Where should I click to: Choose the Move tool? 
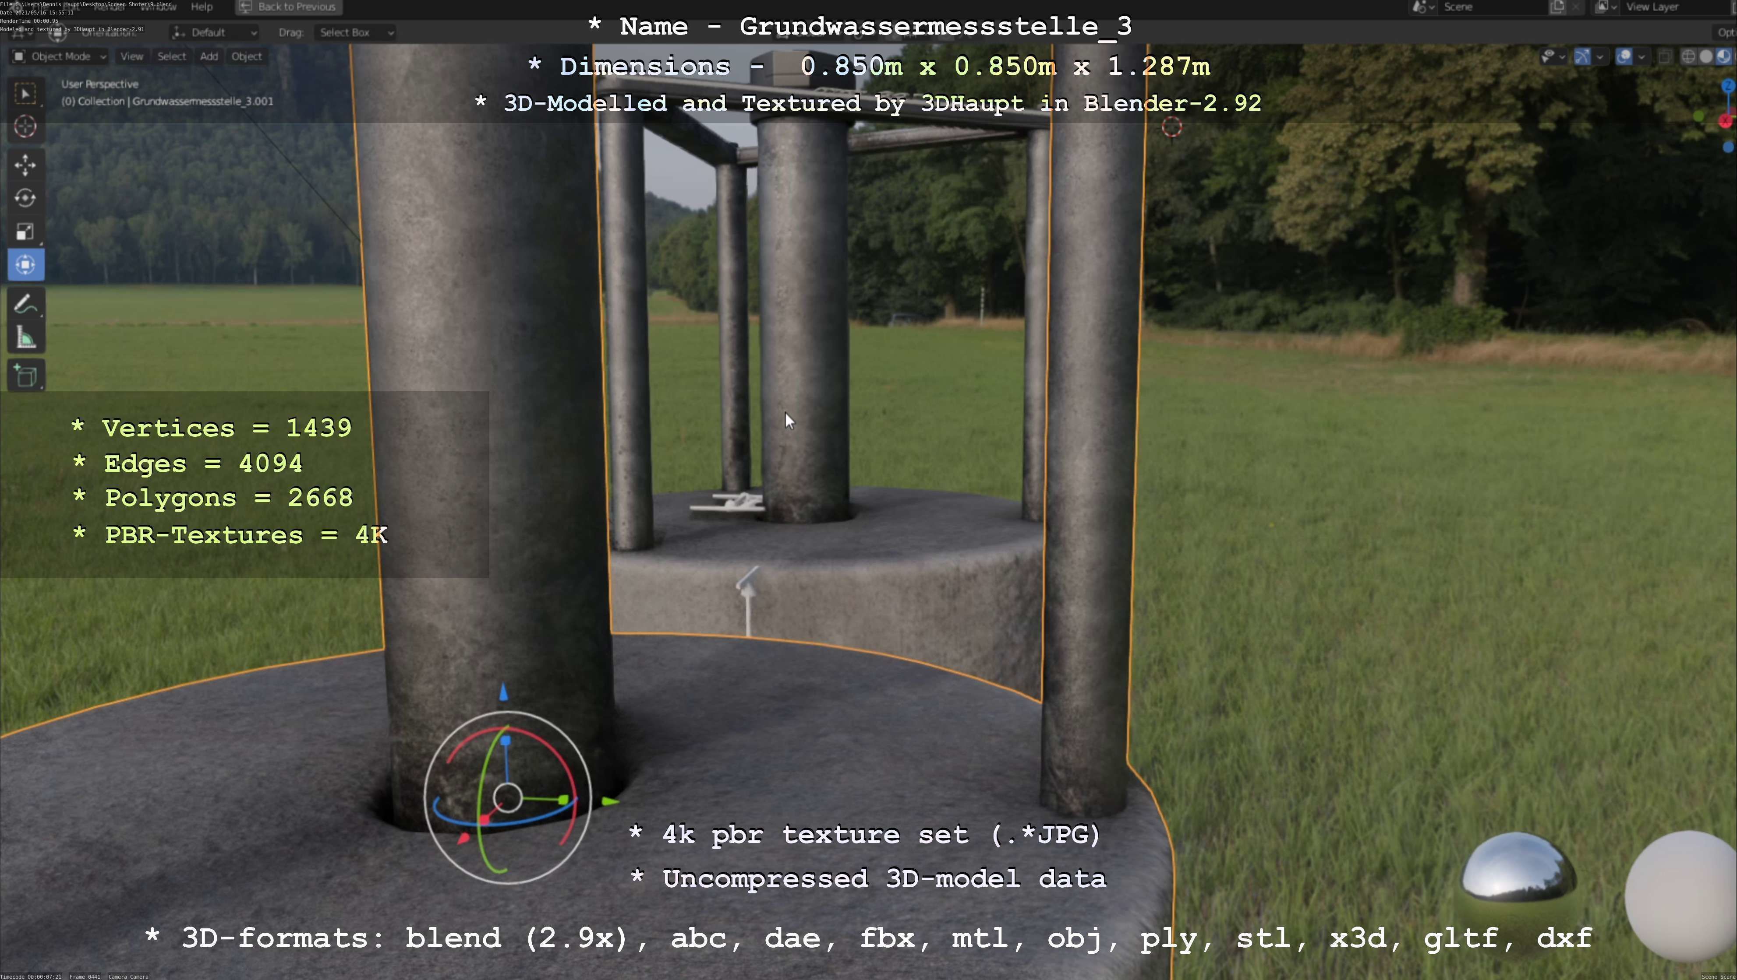[25, 165]
